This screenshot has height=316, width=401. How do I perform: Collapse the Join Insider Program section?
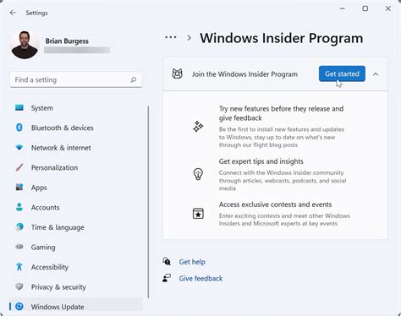click(x=376, y=74)
